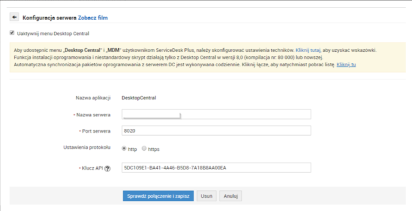Viewport: 412px width, 211px height.
Task: Click the Nazwa serwera field label
Action: 93,115
